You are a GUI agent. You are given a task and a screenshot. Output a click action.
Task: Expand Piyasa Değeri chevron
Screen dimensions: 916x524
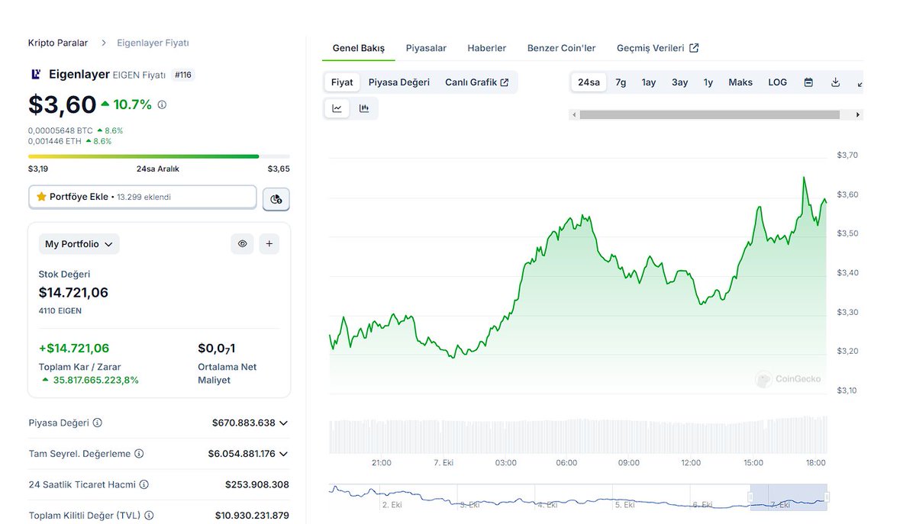pos(283,423)
